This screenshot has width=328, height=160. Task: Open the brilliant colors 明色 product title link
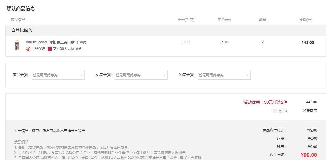(56, 42)
